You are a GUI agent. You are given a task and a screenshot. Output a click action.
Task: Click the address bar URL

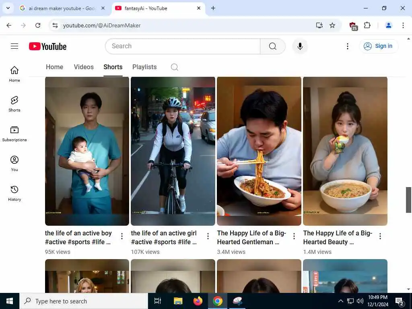[x=102, y=25]
